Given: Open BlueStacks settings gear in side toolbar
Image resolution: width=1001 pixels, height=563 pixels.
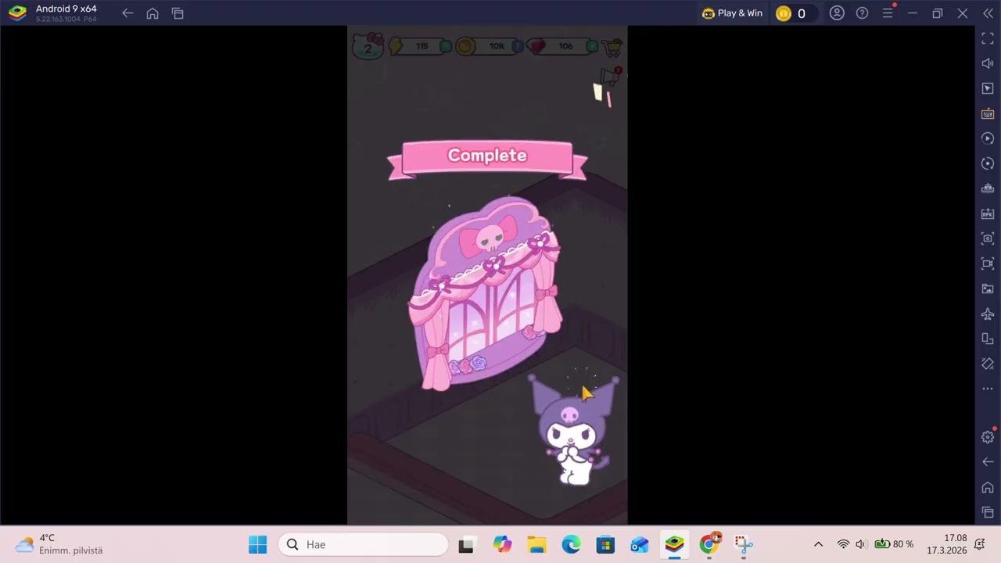Looking at the screenshot, I should click(988, 437).
